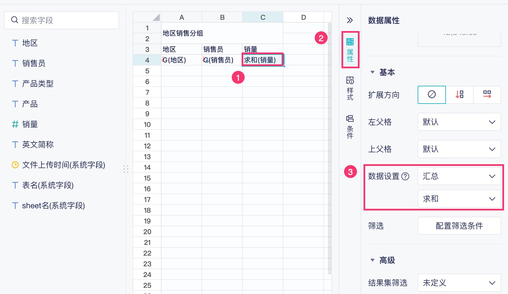Focus the 搜索字段 search box
Screen dimensions: 508x294
click(62, 20)
